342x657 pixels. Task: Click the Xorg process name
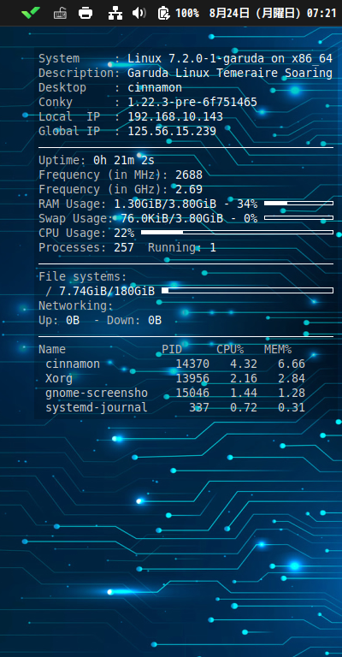pos(59,379)
